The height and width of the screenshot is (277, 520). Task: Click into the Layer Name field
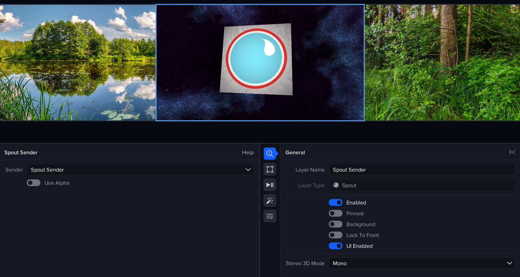pyautogui.click(x=422, y=170)
